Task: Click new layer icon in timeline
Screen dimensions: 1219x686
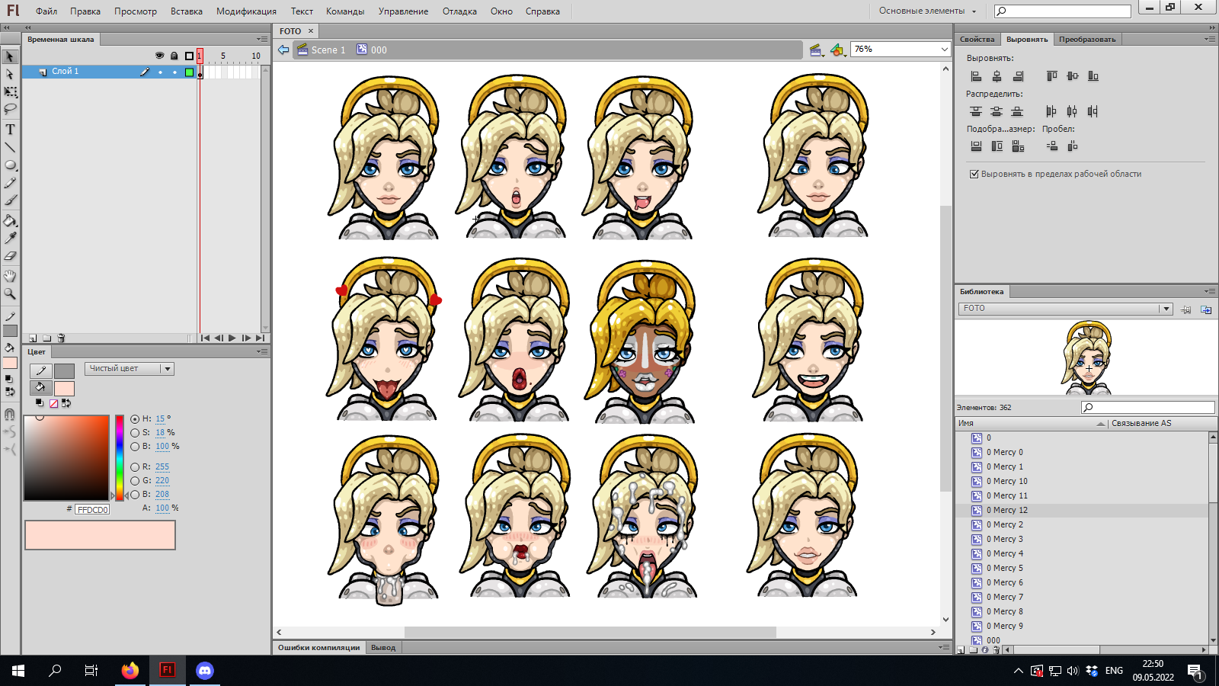Action: pos(33,338)
